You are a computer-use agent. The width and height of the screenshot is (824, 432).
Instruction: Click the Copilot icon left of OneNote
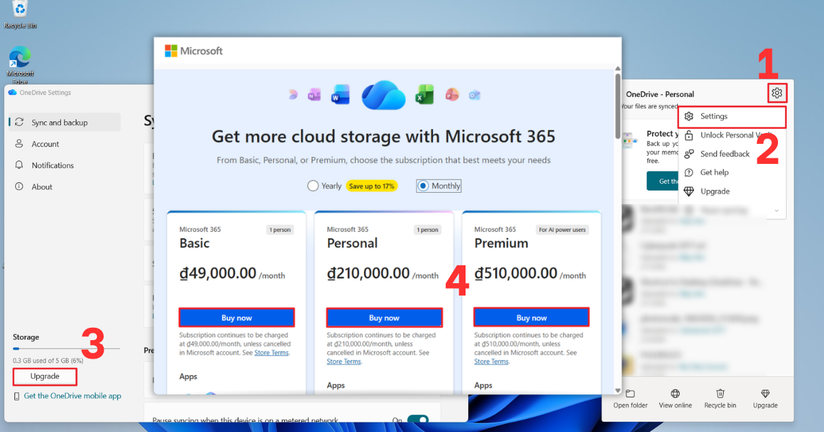click(x=294, y=95)
